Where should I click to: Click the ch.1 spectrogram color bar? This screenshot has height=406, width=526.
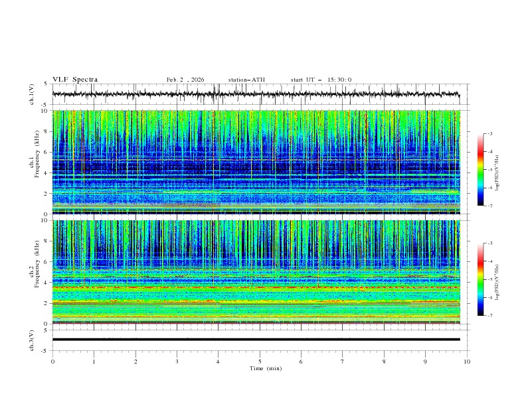(480, 170)
